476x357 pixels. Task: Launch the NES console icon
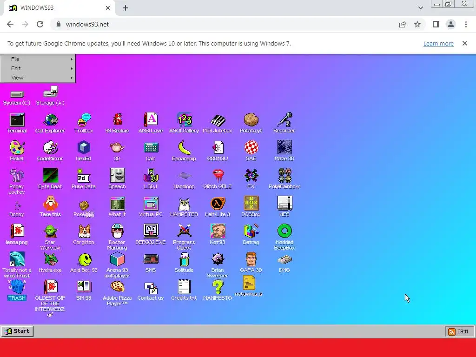[x=284, y=207]
